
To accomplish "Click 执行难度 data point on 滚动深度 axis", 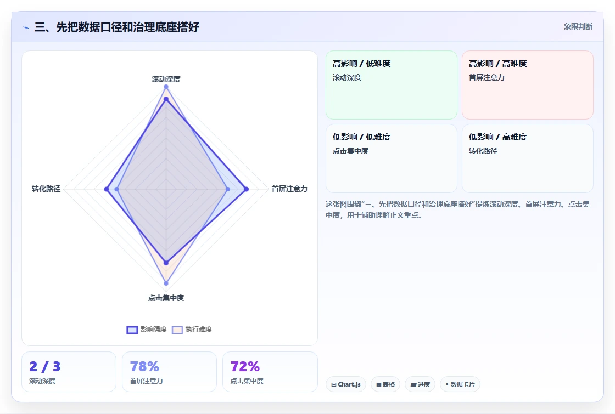I will click(166, 87).
